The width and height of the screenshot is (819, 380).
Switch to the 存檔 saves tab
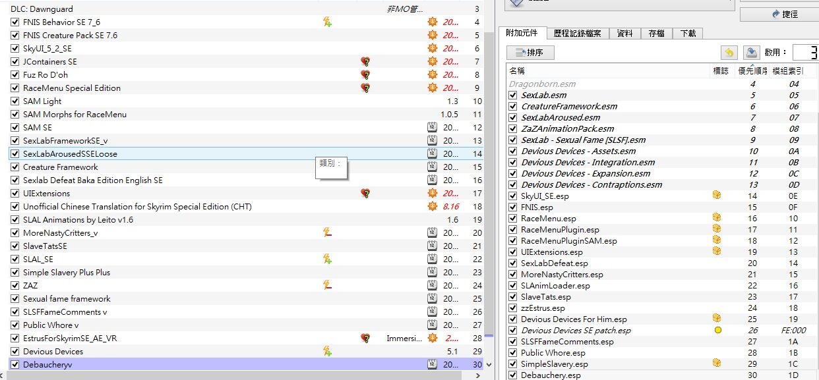[x=657, y=33]
